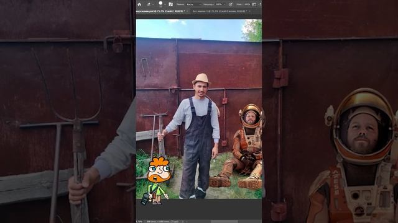Click the opacity 100% value field
This screenshot has height=223, width=398.
219,4
